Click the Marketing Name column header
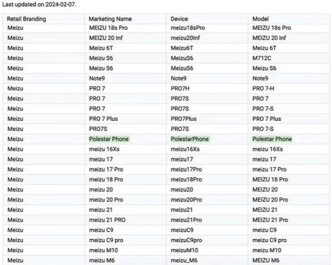The width and height of the screenshot is (332, 265). (x=111, y=19)
